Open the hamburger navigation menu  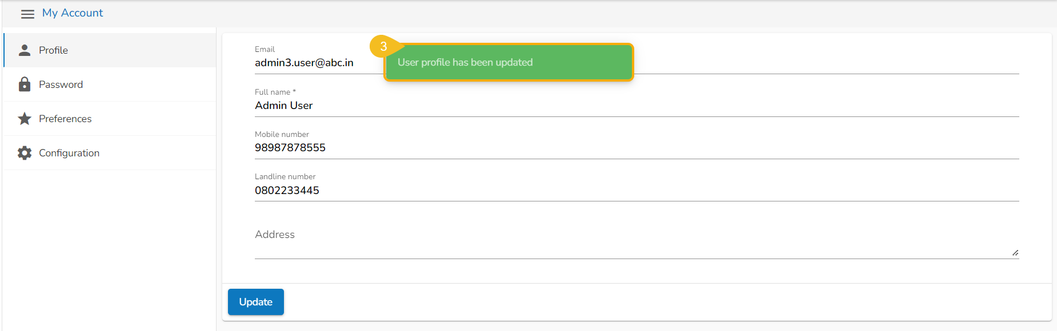[27, 14]
